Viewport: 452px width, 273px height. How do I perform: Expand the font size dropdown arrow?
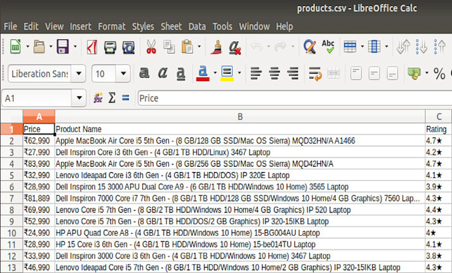click(124, 74)
